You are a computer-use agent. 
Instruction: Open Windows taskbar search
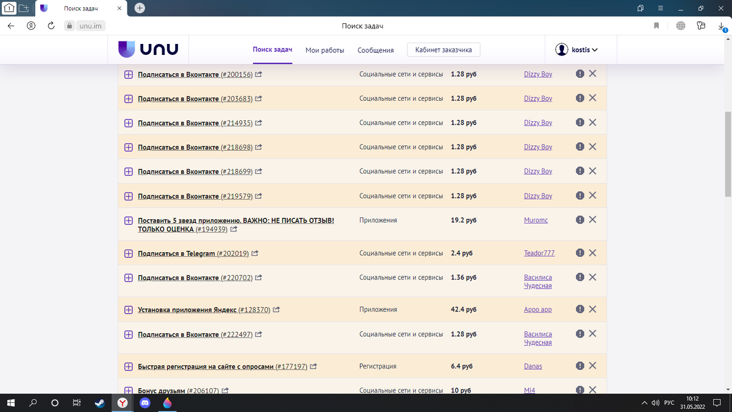pyautogui.click(x=33, y=403)
